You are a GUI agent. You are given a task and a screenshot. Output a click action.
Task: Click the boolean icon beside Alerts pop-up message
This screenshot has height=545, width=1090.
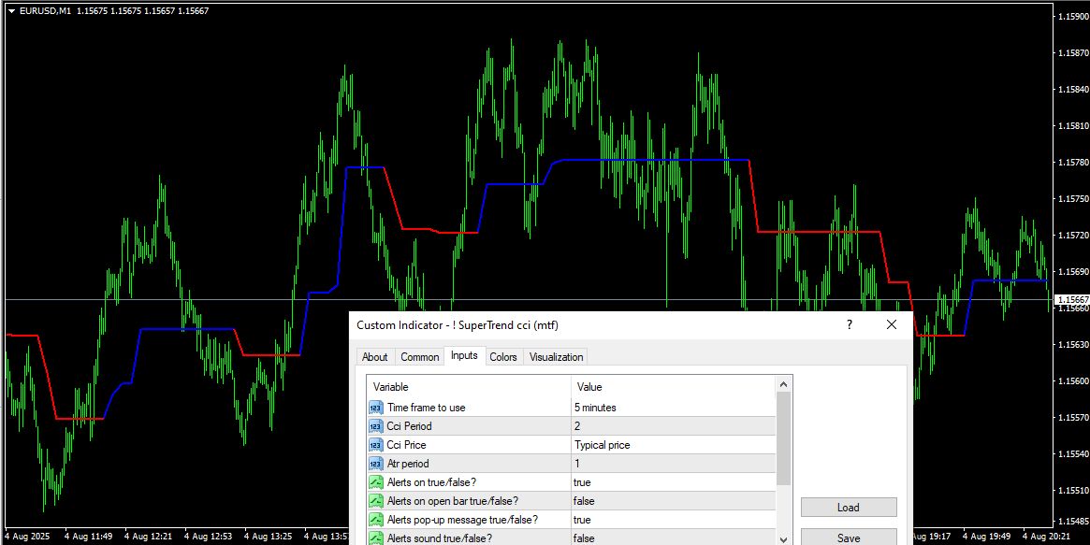(376, 520)
